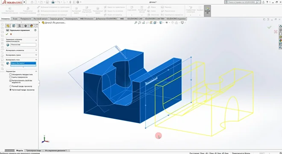Viewport: 282px width, 154px height.
Task: Click the Instant 3D button
Action: 207,11
